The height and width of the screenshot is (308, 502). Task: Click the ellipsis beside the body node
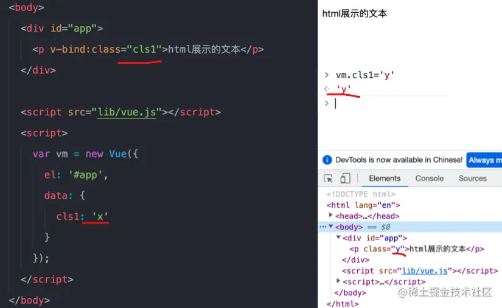click(322, 227)
